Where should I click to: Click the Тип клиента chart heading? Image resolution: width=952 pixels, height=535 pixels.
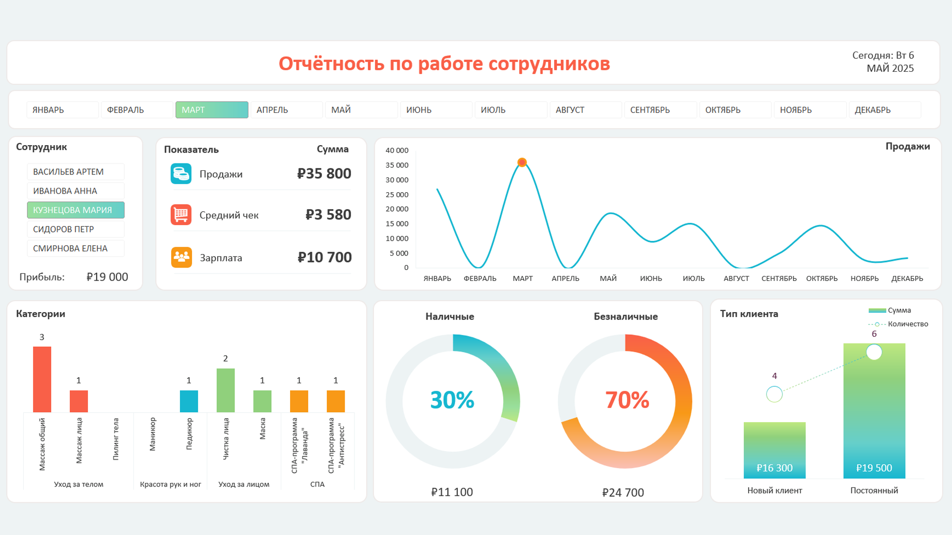[749, 314]
